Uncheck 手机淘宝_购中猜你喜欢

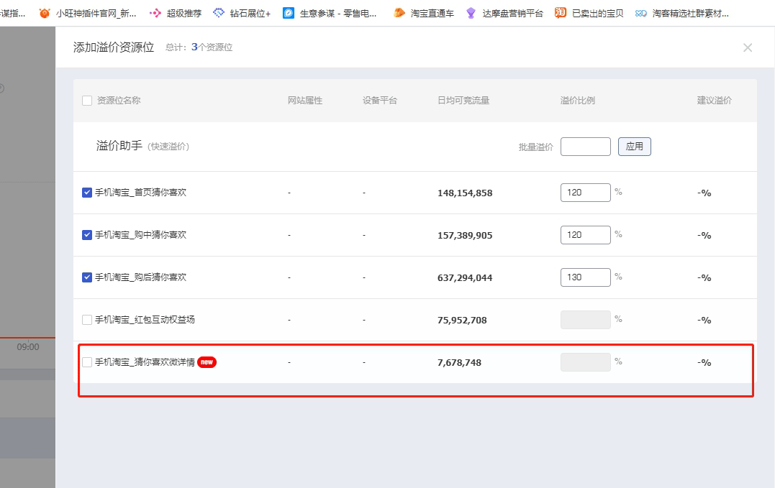pyautogui.click(x=87, y=235)
